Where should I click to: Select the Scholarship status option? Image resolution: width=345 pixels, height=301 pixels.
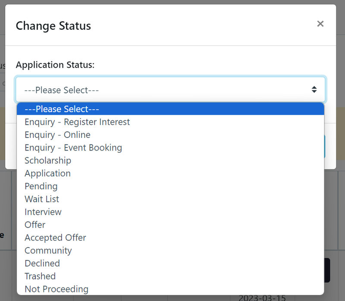point(47,160)
